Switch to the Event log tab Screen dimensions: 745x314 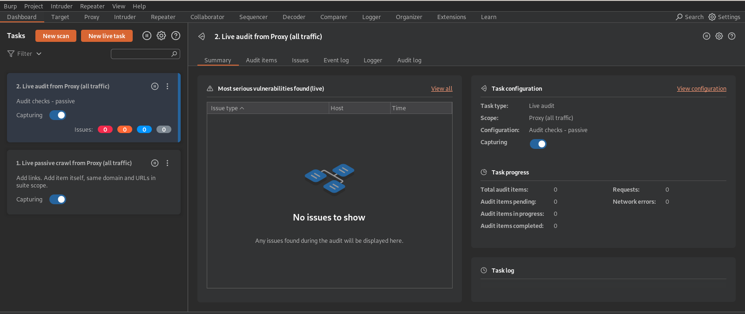[x=336, y=60]
